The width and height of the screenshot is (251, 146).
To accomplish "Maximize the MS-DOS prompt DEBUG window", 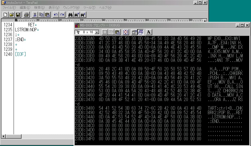I will (x=242, y=25).
